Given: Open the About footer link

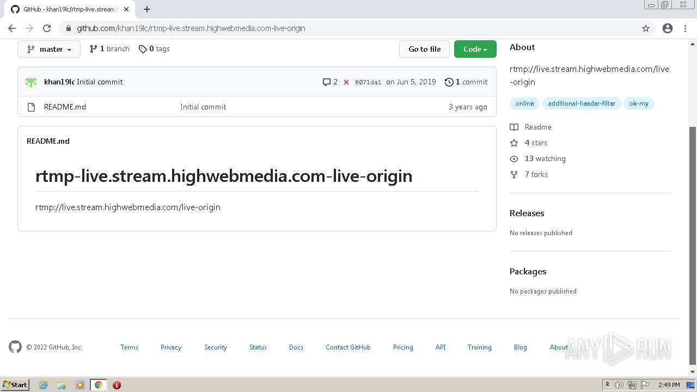Looking at the screenshot, I should [559, 347].
